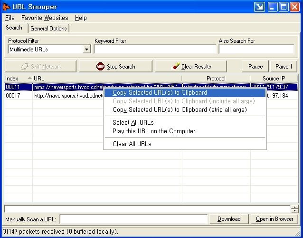Click the Download button
This screenshot has height=238, width=303.
coord(229,219)
